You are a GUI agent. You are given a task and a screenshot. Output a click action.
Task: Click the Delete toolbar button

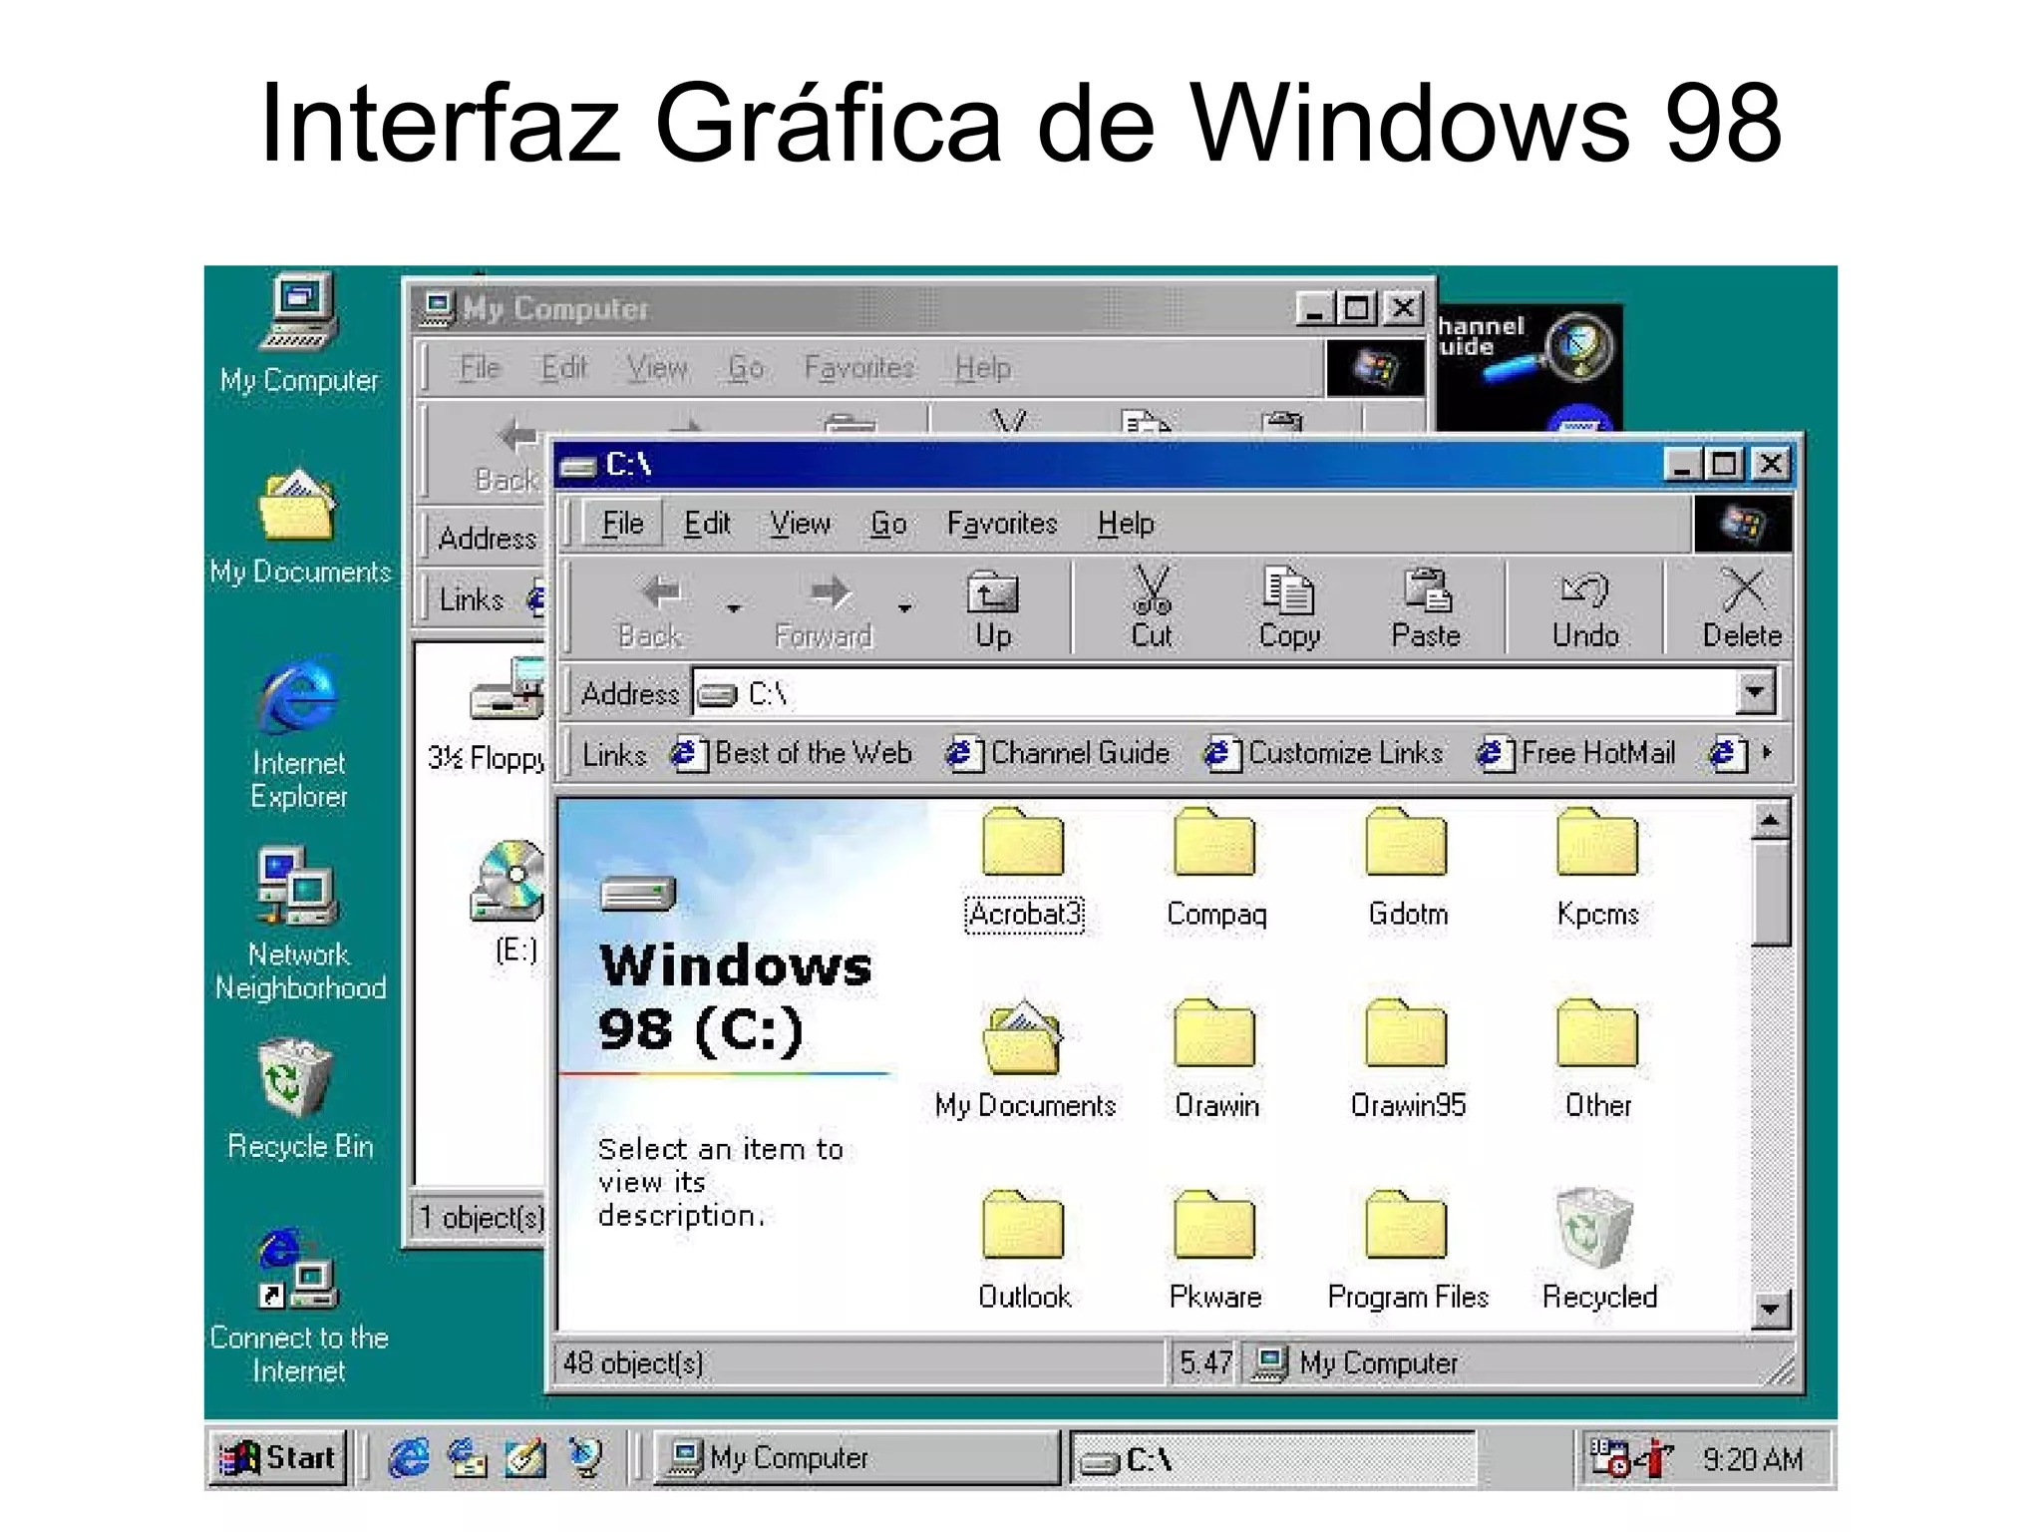pyautogui.click(x=1742, y=607)
